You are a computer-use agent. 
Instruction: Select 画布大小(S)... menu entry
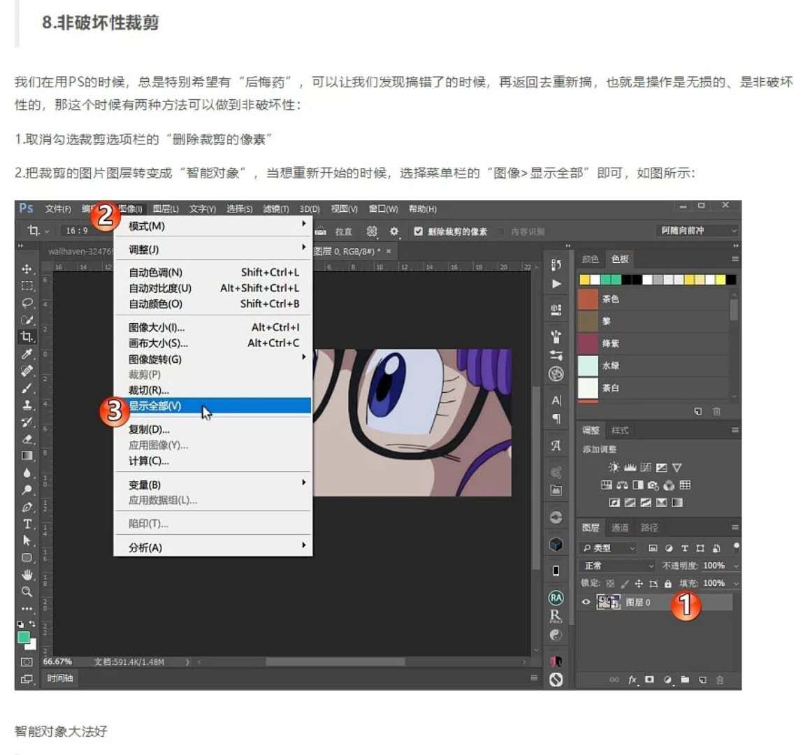coord(213,343)
